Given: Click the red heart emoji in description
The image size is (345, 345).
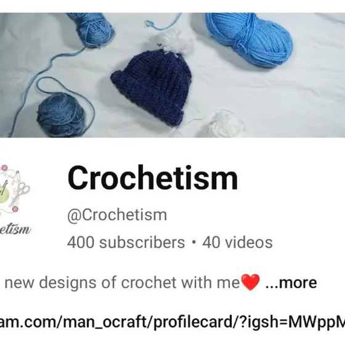Looking at the screenshot, I should click(250, 282).
